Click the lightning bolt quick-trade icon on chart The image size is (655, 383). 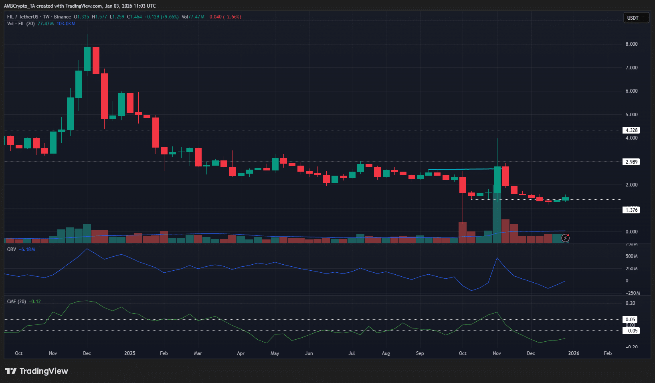(x=565, y=238)
